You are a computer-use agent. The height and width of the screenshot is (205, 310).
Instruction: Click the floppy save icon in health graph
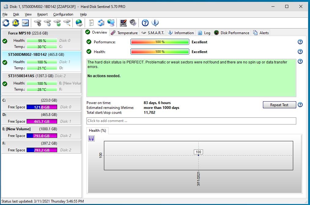coord(91,138)
